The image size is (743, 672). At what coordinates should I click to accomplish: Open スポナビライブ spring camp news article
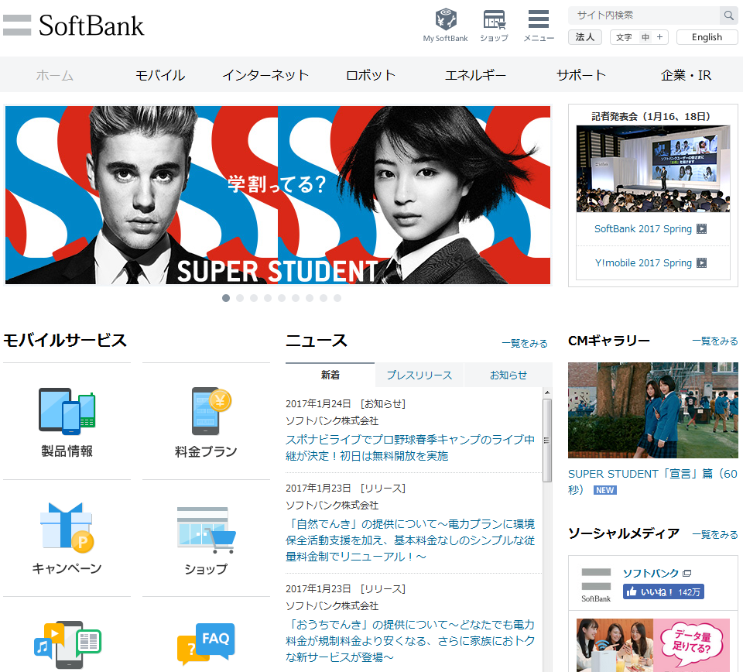coord(410,447)
